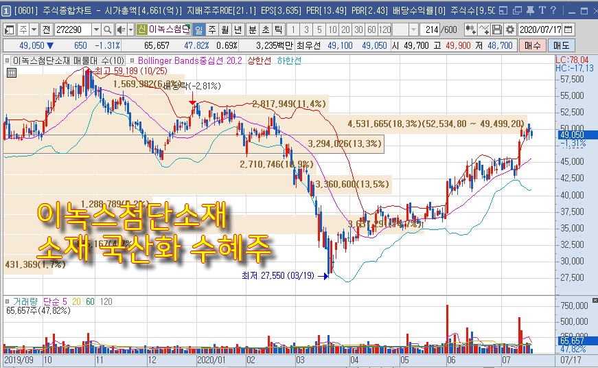This screenshot has width=598, height=368.
Task: Click the LC:78.04 label
Action: 572,60
